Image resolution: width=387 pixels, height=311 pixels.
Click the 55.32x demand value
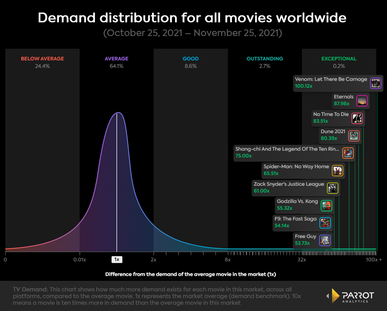point(284,208)
